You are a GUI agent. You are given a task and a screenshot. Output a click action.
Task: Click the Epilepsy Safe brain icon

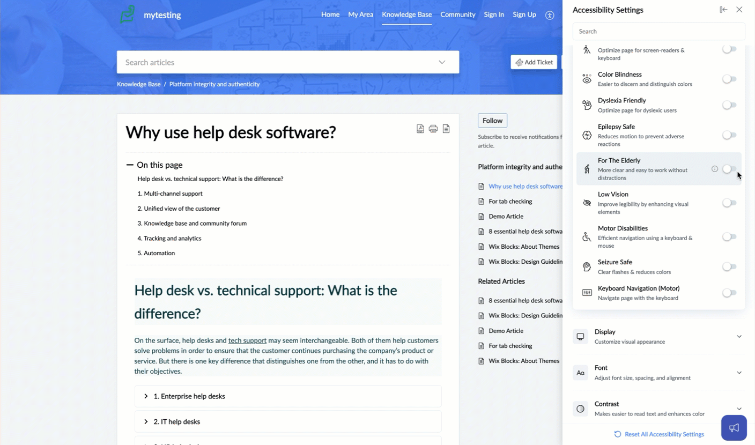click(x=587, y=135)
